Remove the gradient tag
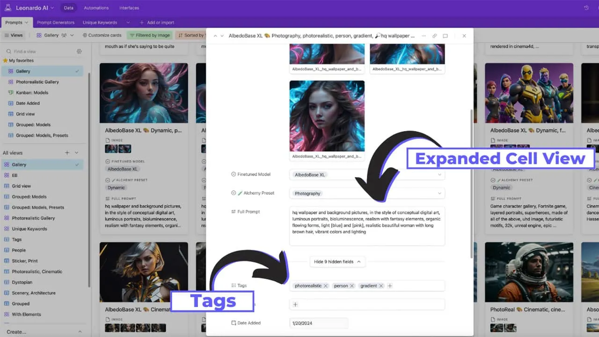The height and width of the screenshot is (337, 599). (x=381, y=286)
